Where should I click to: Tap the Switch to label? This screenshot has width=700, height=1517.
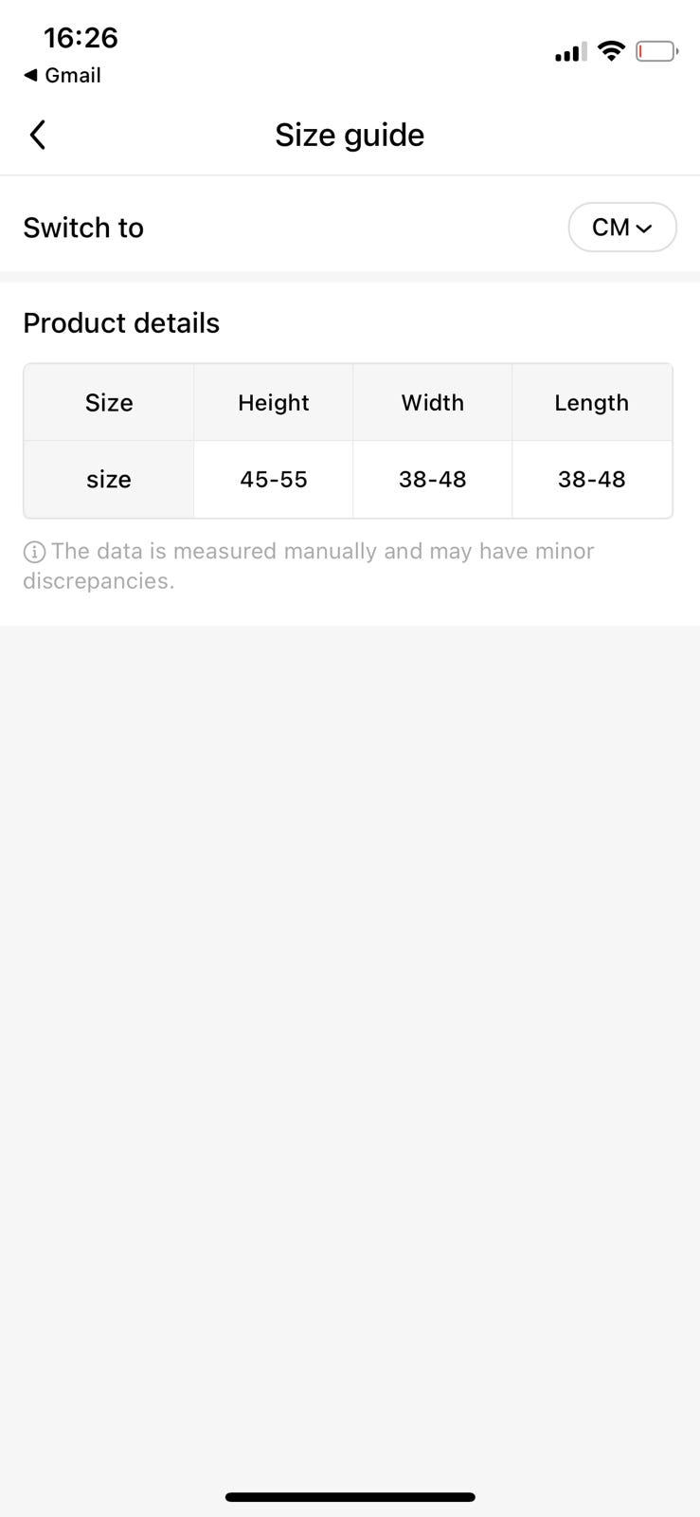click(83, 228)
